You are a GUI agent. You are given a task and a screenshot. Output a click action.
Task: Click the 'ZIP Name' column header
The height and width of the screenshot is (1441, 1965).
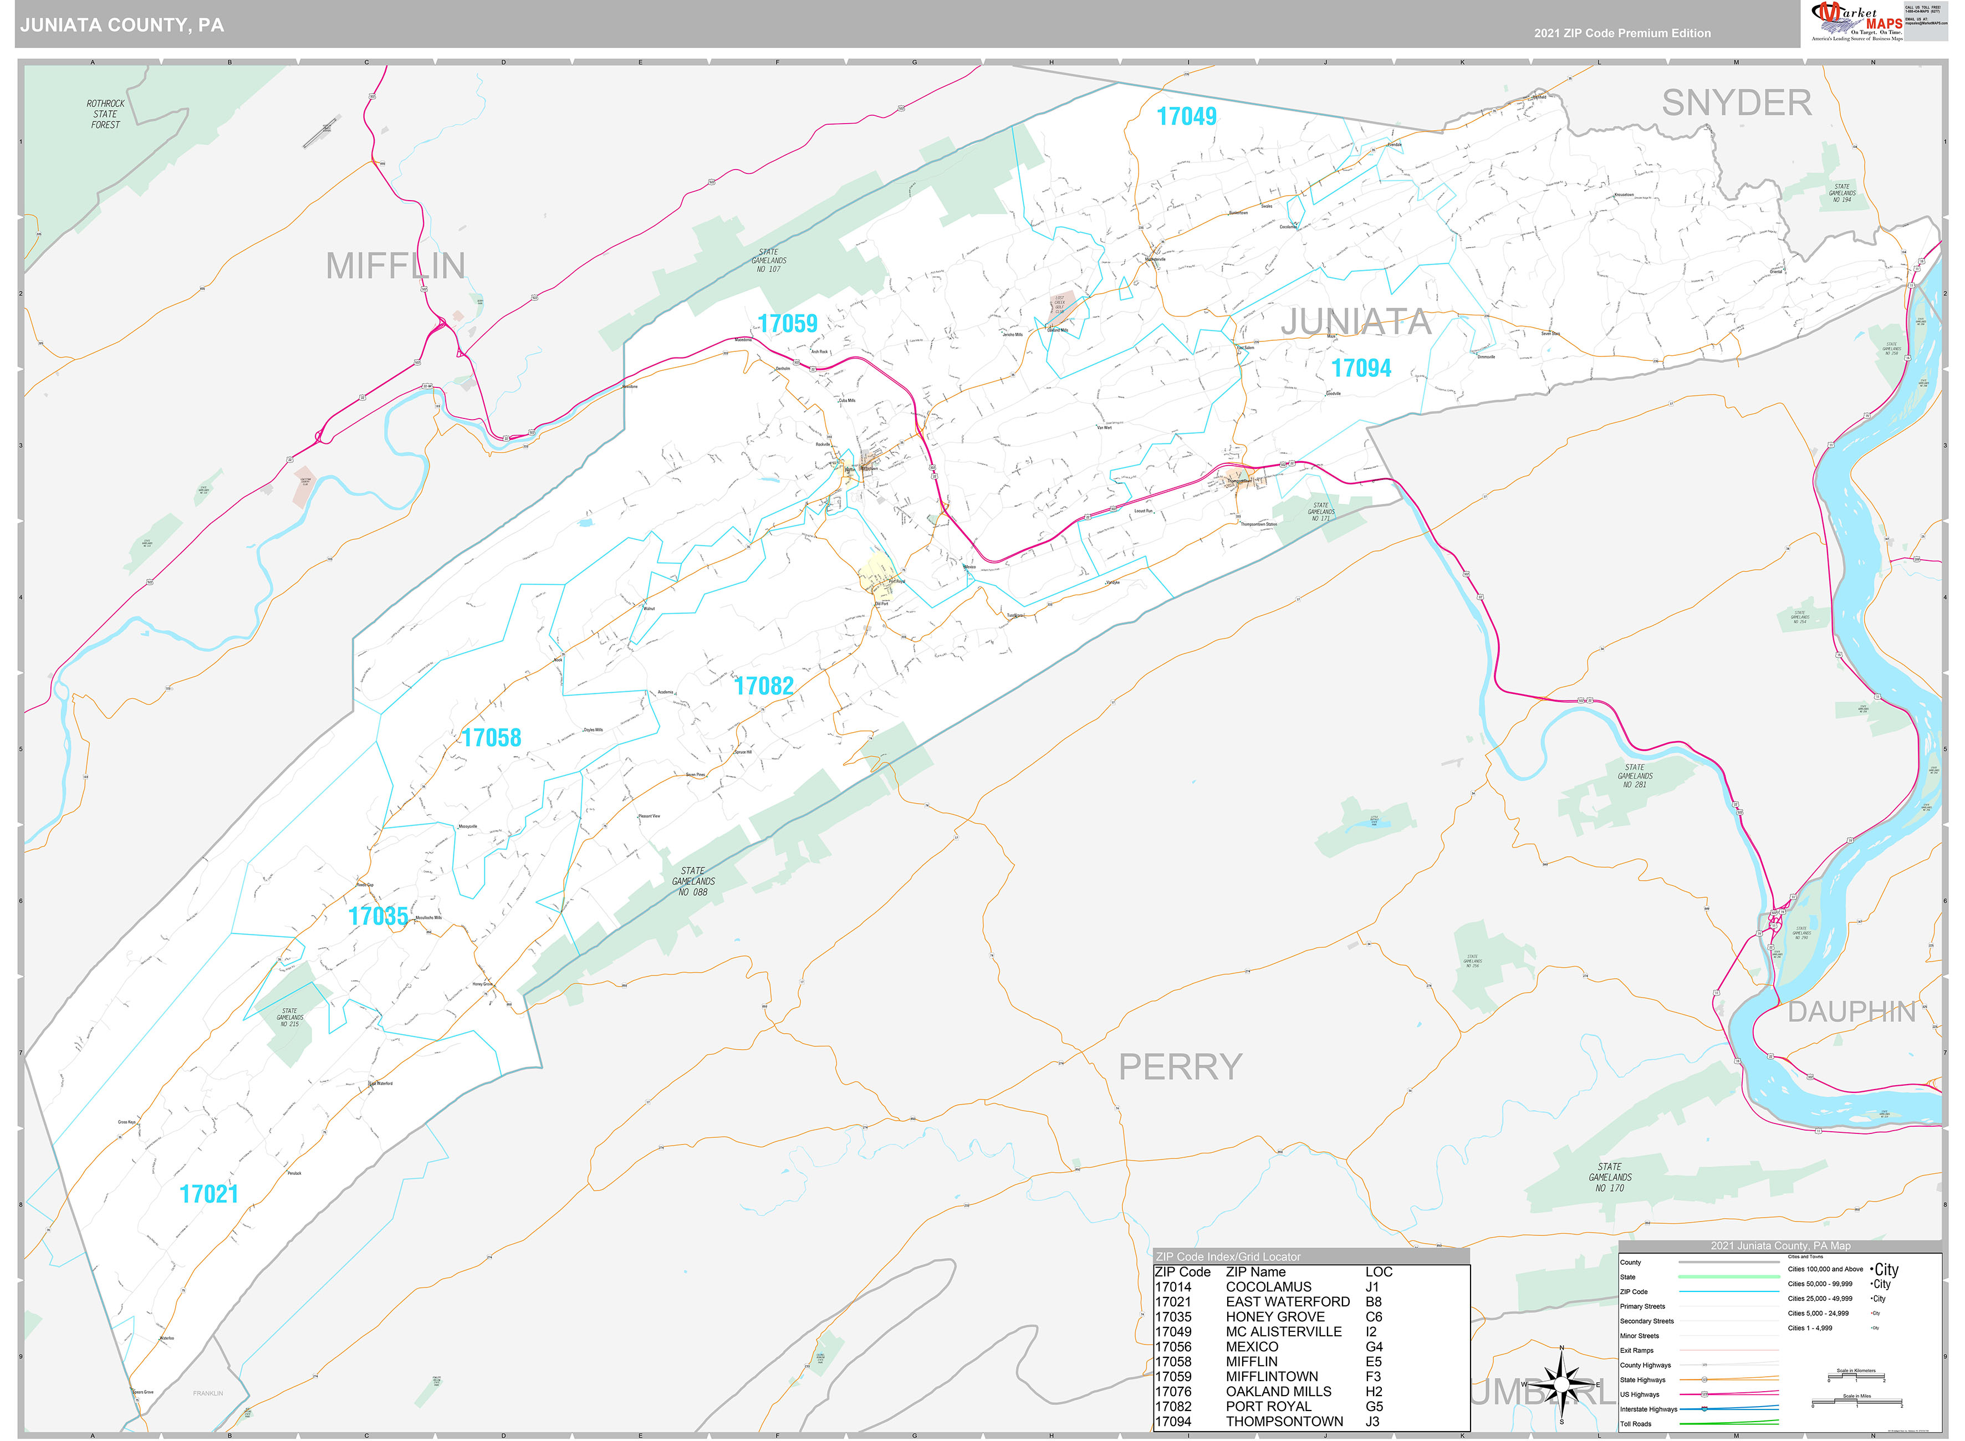pos(1256,1272)
